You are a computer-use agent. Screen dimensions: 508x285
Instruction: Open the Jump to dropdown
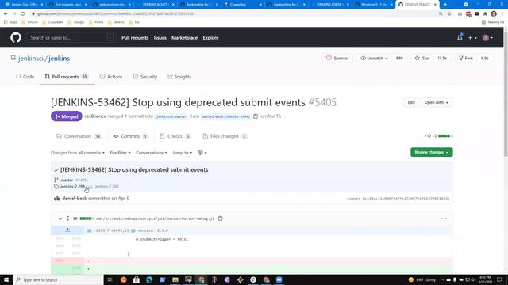[x=182, y=153]
